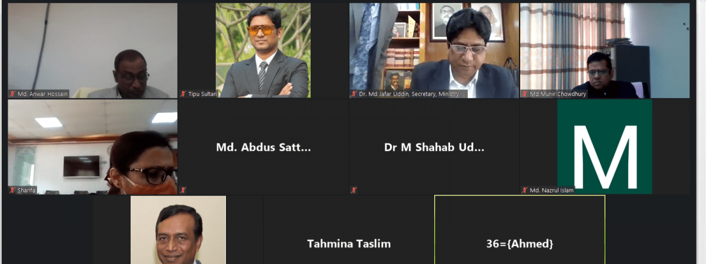Select the highlighted 36={Ahmed} speaker tile
This screenshot has width=706, height=264.
tap(519, 230)
